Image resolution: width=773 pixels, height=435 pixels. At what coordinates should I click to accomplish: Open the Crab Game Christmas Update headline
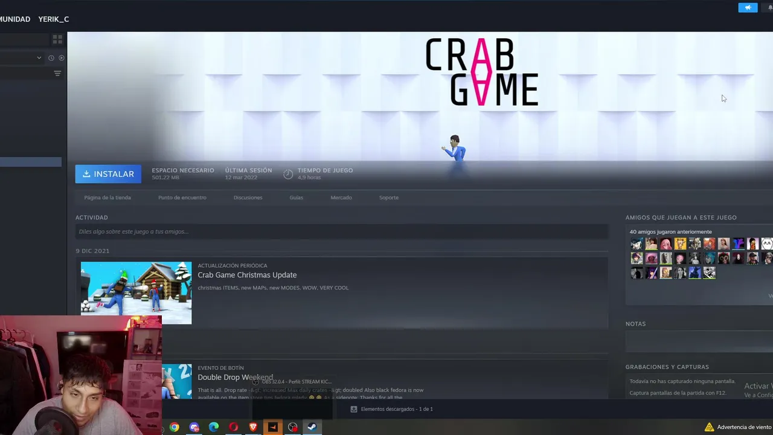pos(247,275)
